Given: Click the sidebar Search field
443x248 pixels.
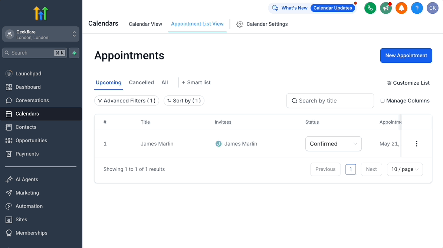Looking at the screenshot, I should (35, 53).
